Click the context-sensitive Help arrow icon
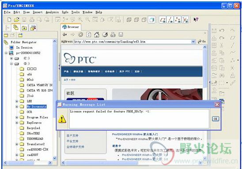 pyautogui.click(x=196, y=19)
